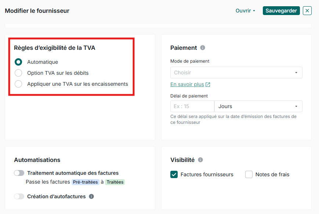Choose Option TVA sur les débits
This screenshot has height=214, width=319.
18,73
